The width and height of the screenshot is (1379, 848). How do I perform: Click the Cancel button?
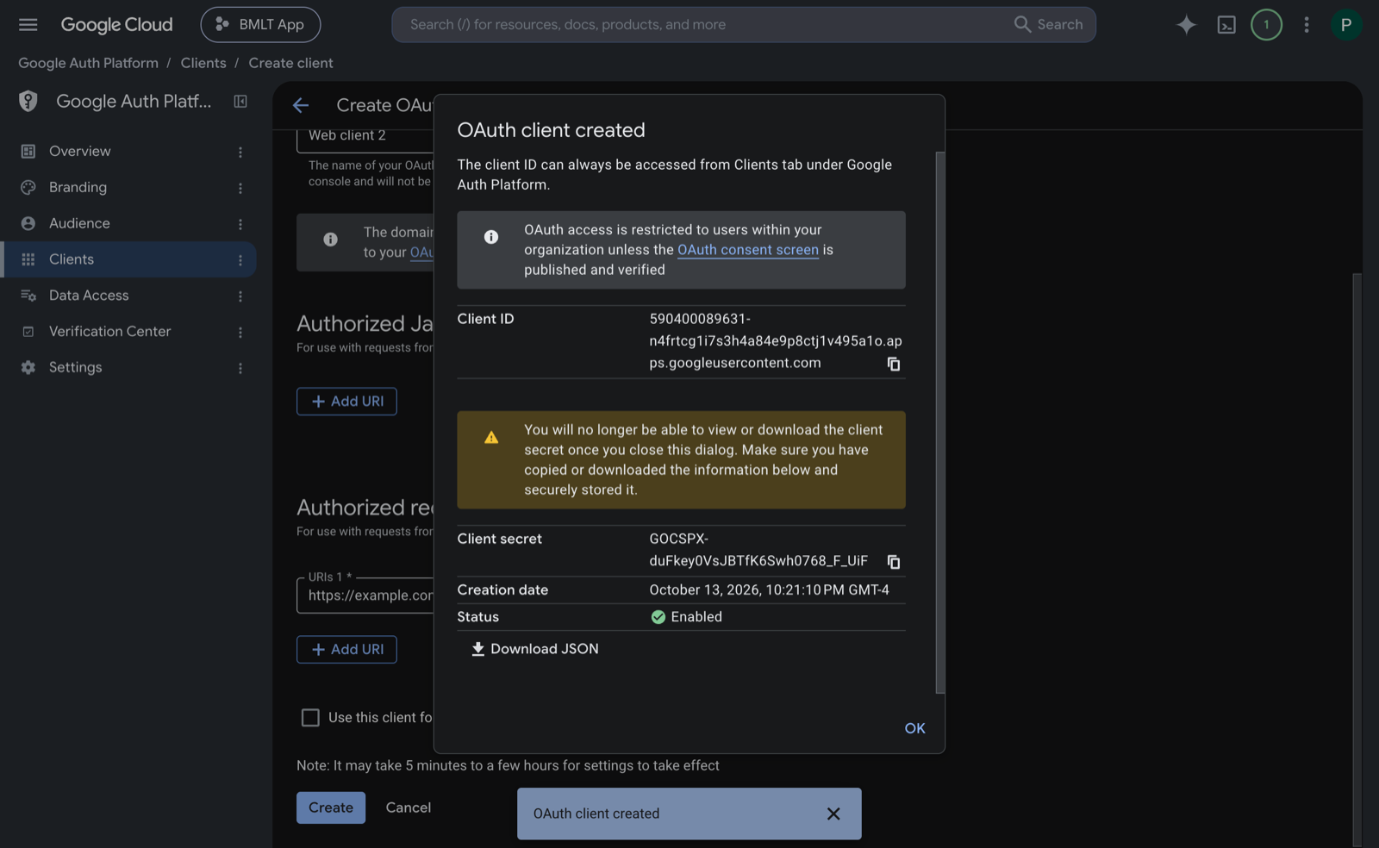click(409, 807)
